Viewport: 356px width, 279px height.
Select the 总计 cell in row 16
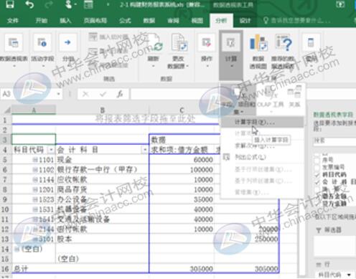click(x=34, y=269)
